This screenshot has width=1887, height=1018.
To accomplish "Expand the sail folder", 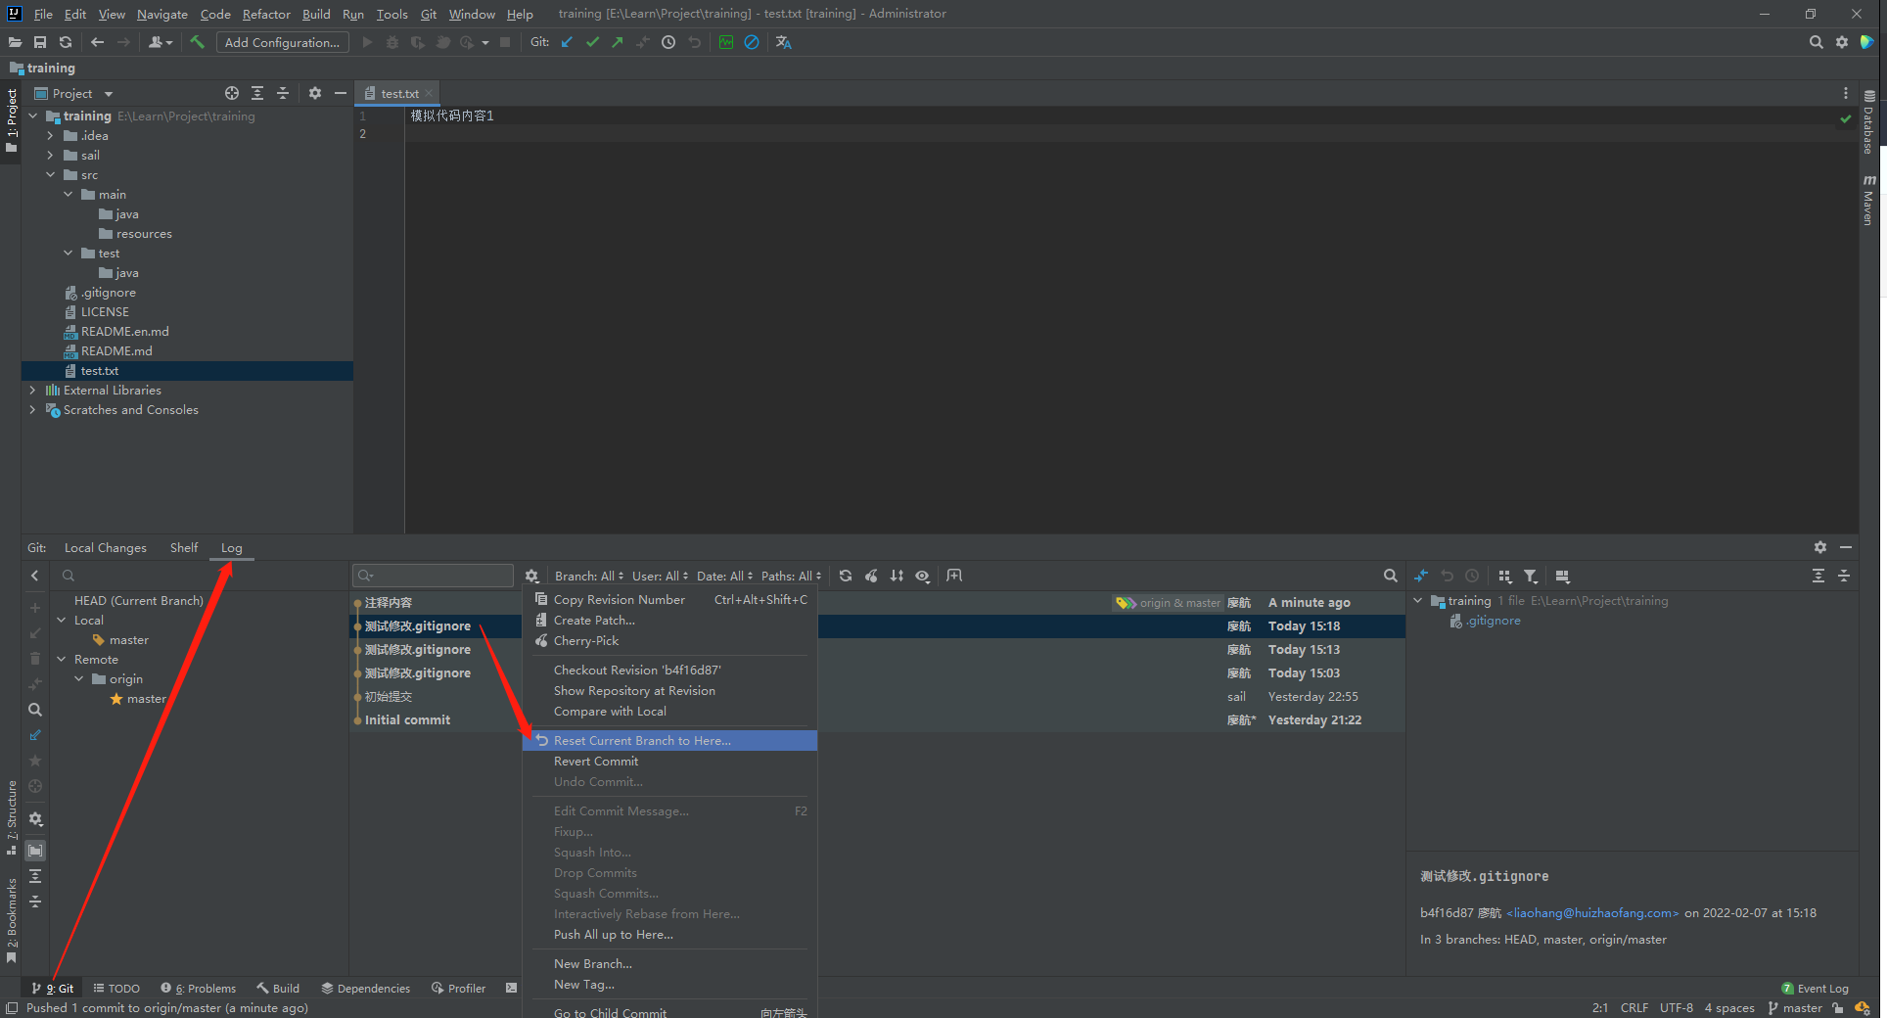I will (x=50, y=155).
